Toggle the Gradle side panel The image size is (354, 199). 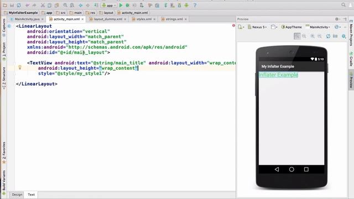[x=351, y=59]
